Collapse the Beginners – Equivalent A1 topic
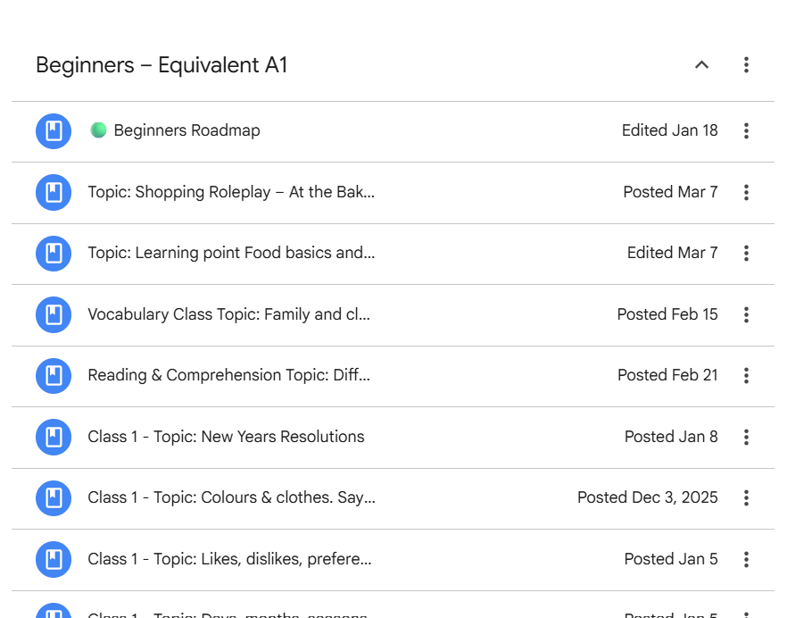The width and height of the screenshot is (812, 618). coord(701,65)
